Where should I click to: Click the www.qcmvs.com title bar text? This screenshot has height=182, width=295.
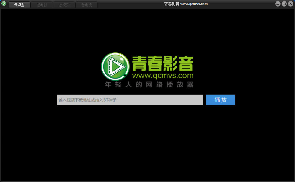tap(194, 4)
